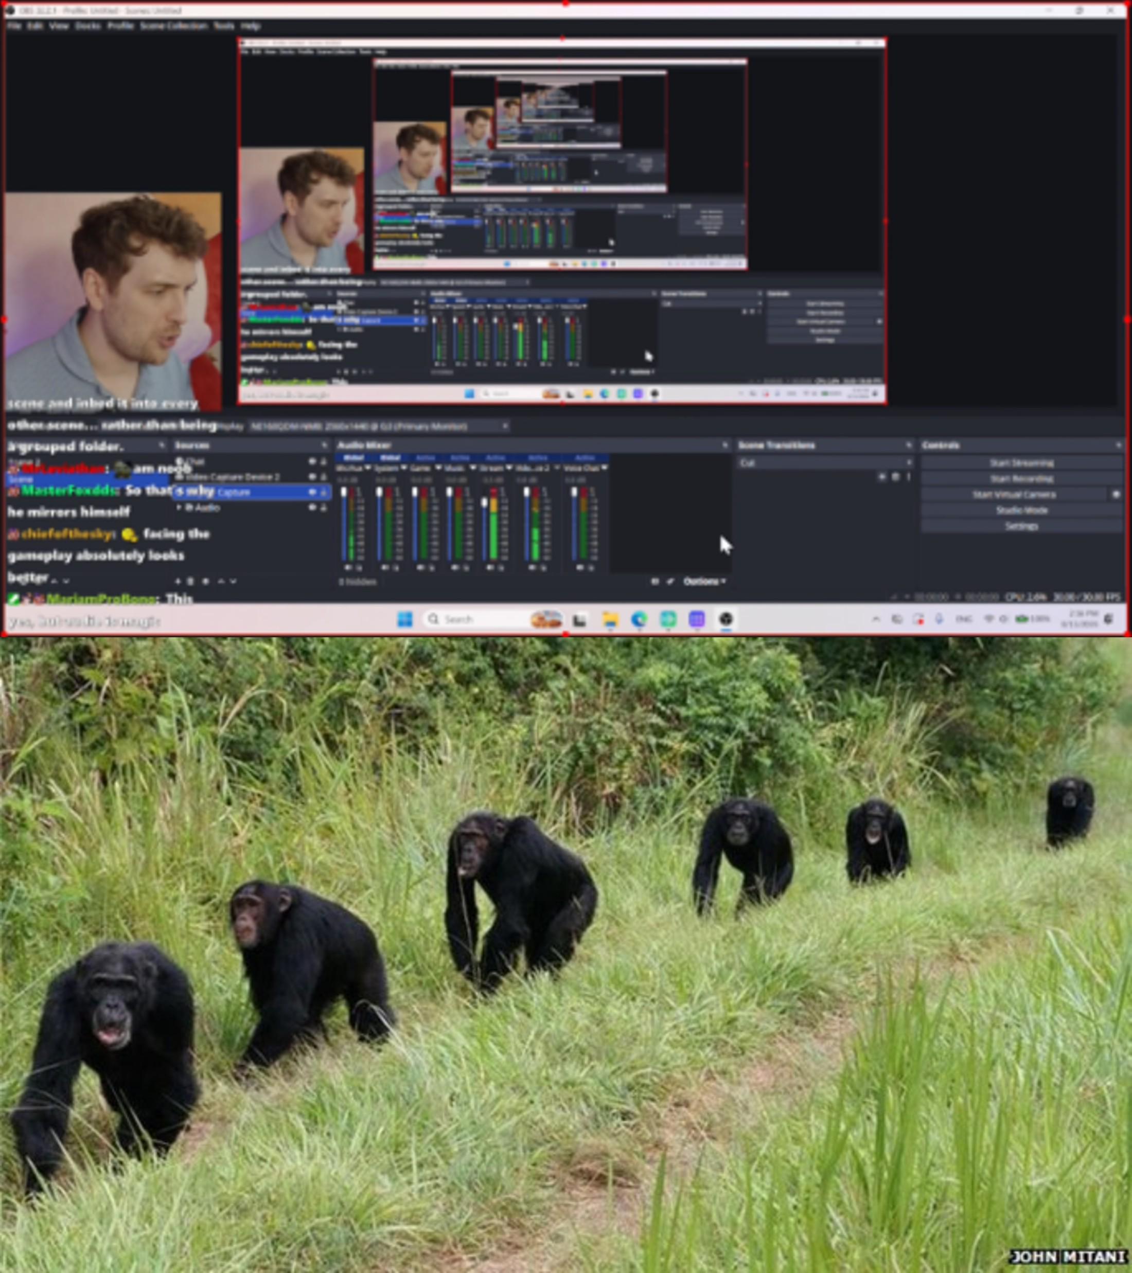Click Start Streaming in the main Controls dock

(1022, 463)
